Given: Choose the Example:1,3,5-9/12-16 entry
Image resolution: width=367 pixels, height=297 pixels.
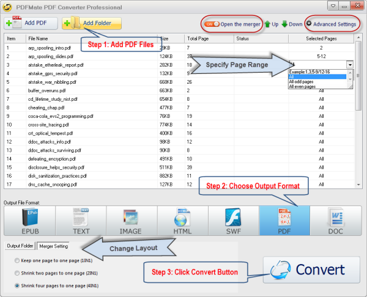Looking at the screenshot, I should 317,71.
